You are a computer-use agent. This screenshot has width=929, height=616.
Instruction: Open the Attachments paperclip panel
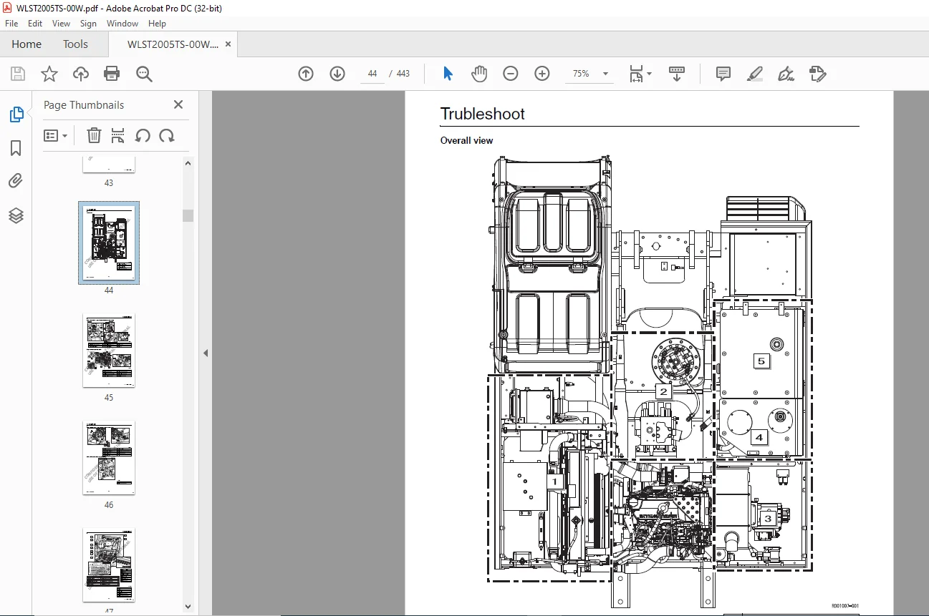click(x=16, y=182)
